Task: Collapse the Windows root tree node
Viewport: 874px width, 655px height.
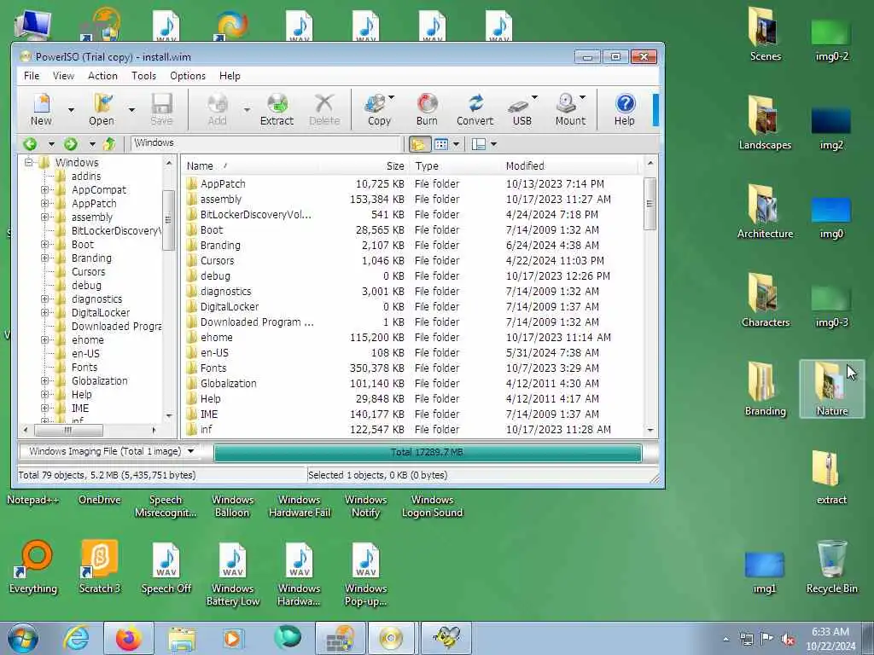Action: [x=28, y=163]
